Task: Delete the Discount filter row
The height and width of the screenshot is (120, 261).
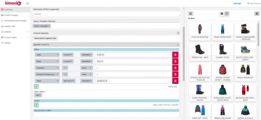Action: pos(175,74)
